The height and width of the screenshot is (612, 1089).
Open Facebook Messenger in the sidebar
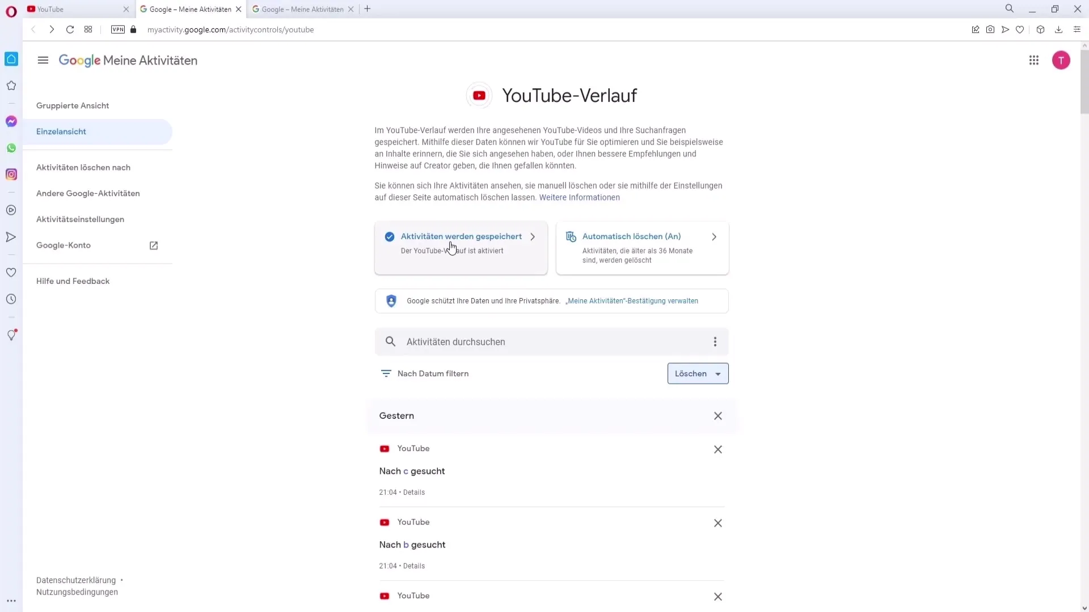pyautogui.click(x=11, y=121)
